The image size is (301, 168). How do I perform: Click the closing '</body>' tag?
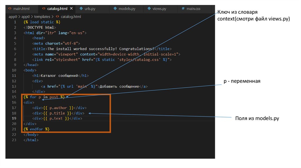(31, 135)
